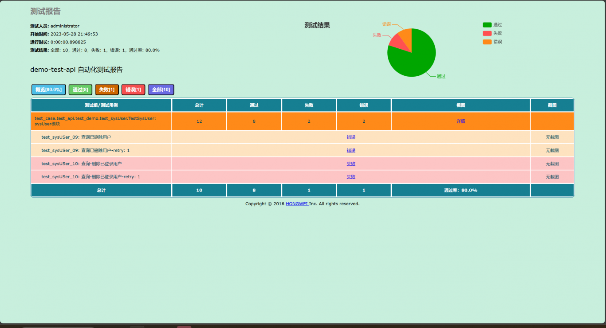Click 运行时长 0:00:00.898825 line
606x328 pixels.
[x=58, y=42]
